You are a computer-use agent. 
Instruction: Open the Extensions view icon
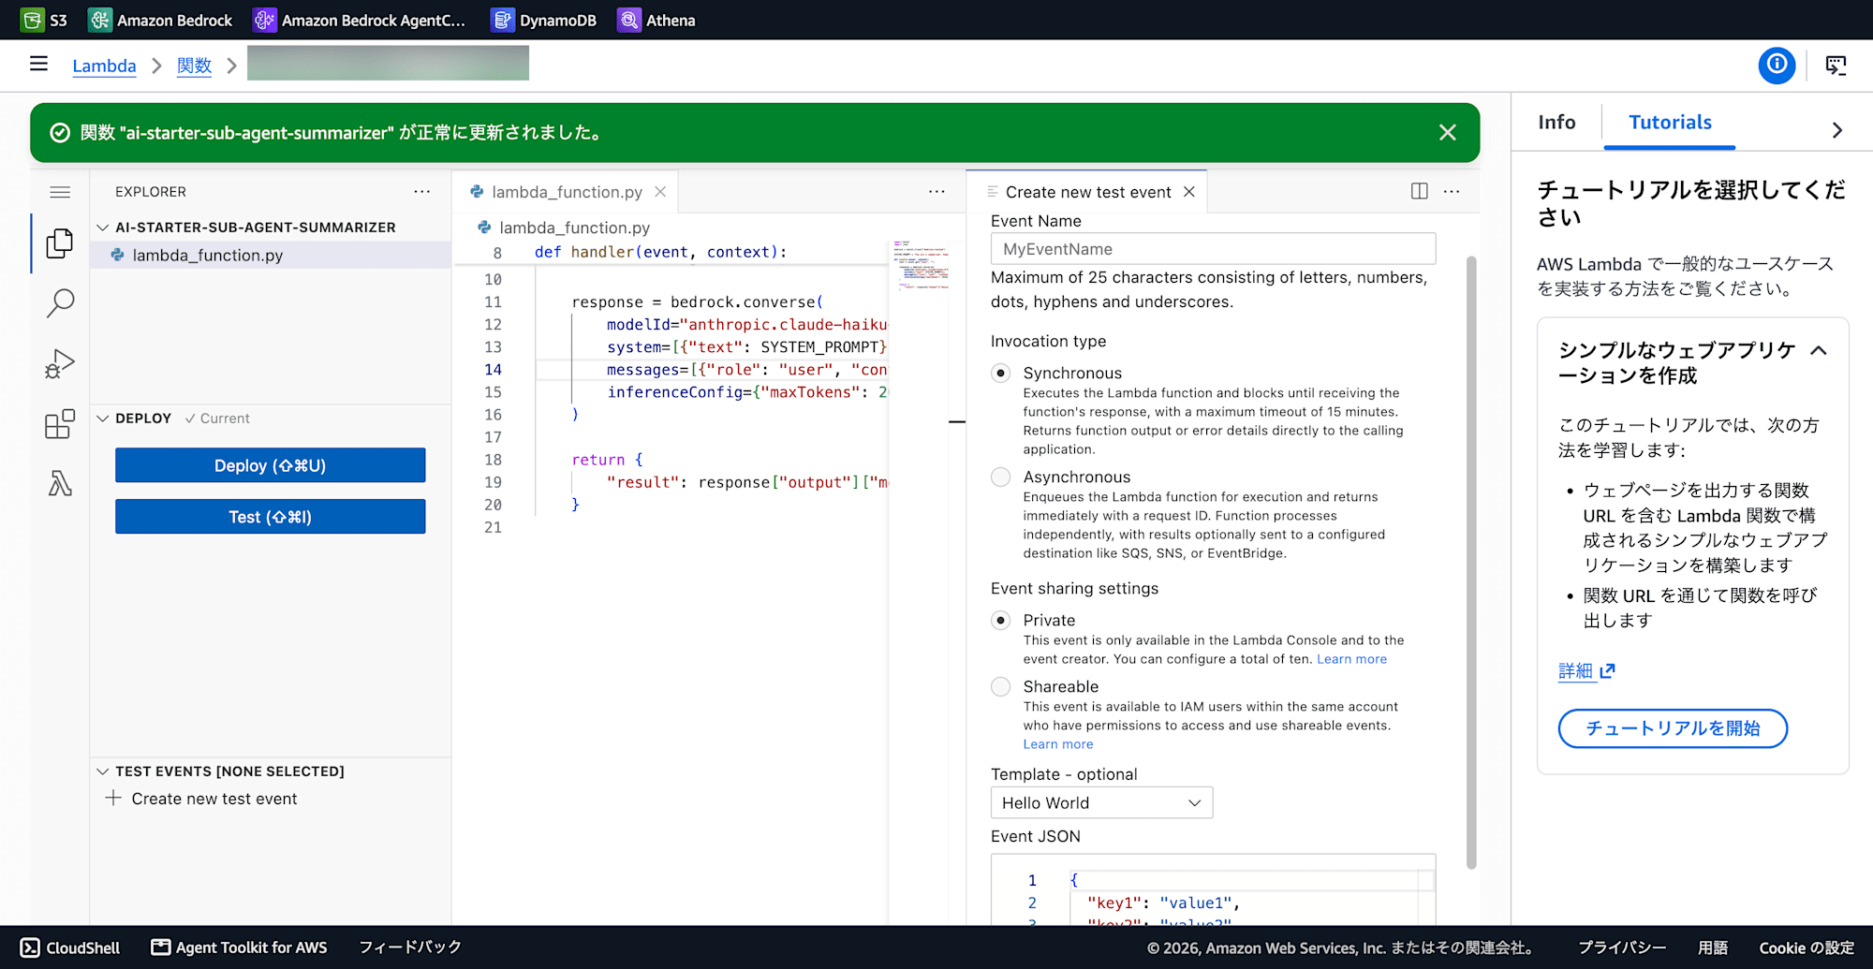60,424
